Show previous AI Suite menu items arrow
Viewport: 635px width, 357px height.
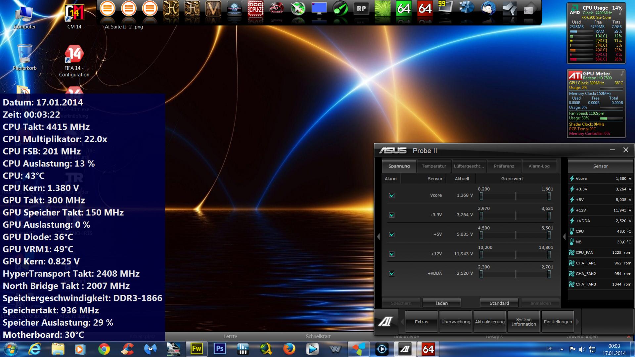(402, 322)
